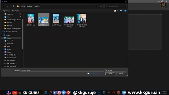Expand the OneDrive - Personal node

tap(2, 32)
